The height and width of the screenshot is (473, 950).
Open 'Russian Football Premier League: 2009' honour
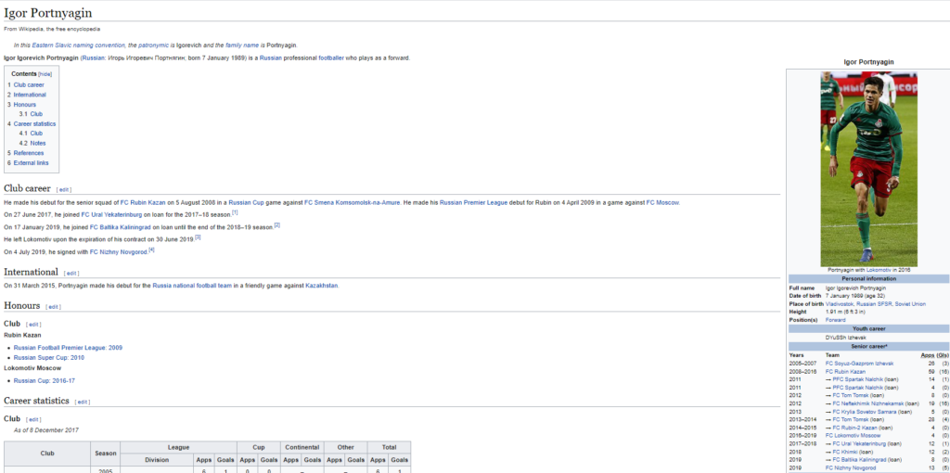pyautogui.click(x=68, y=348)
